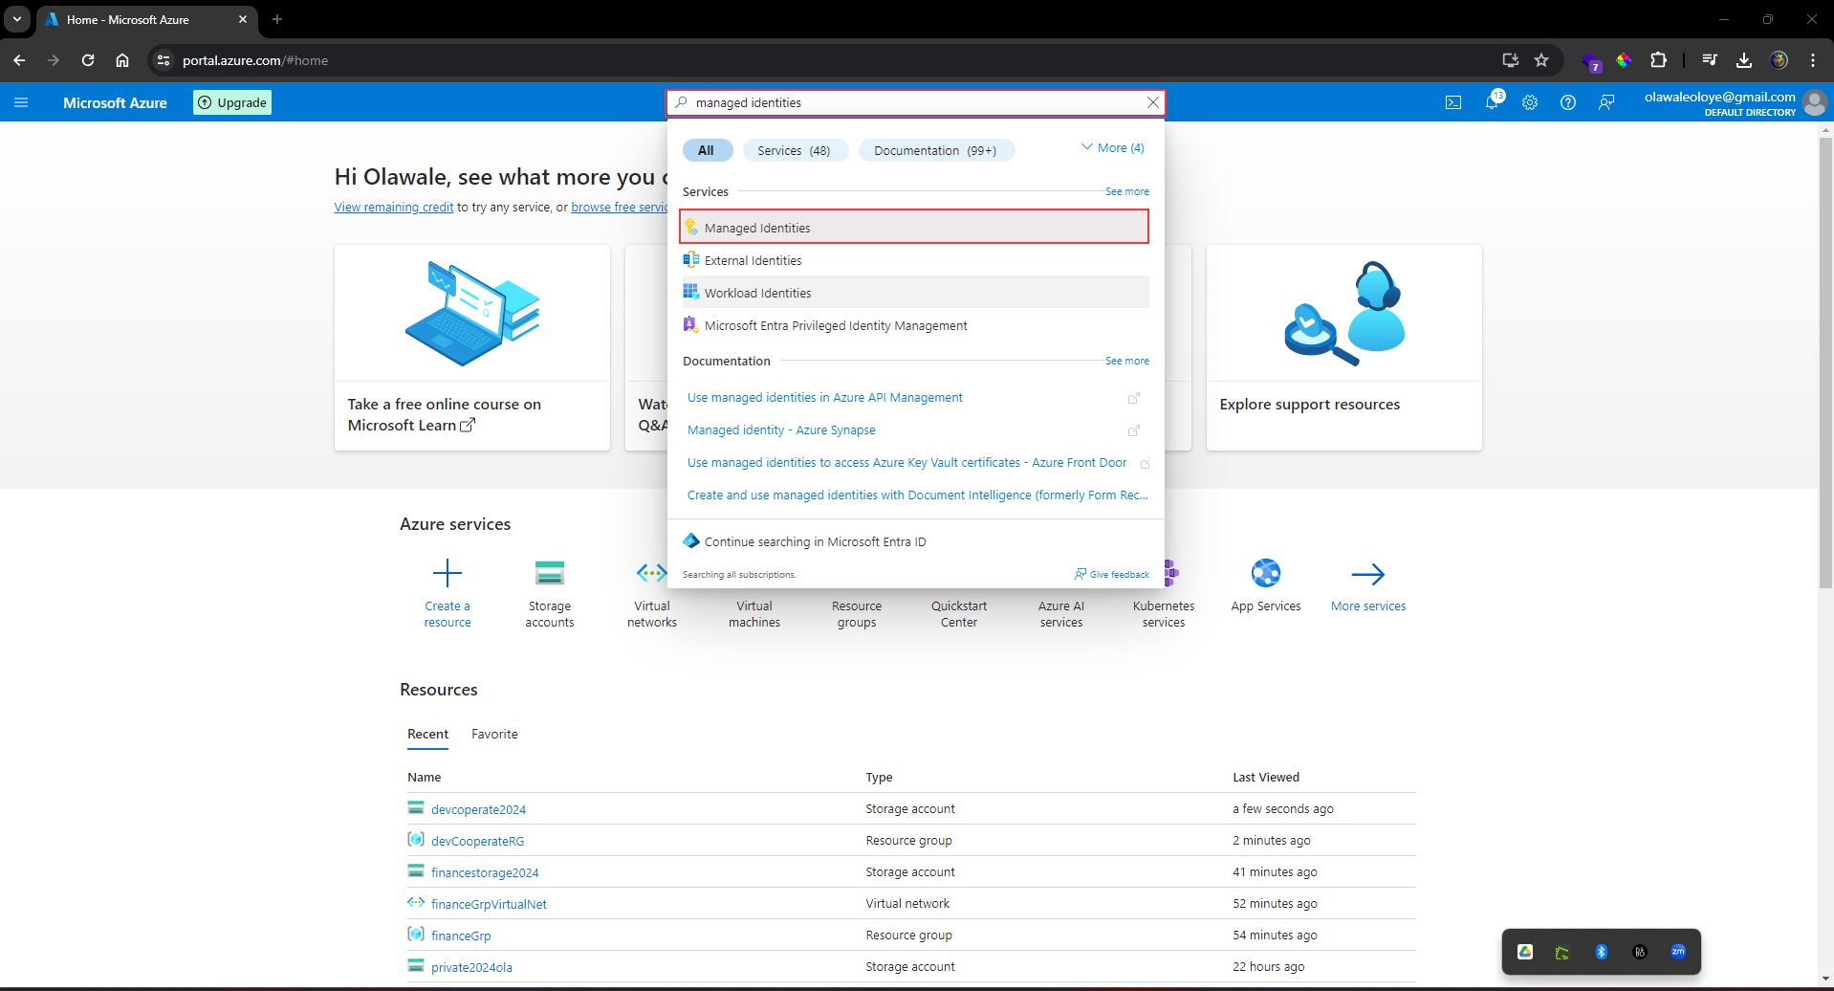Open the feedback icon in the top bar
This screenshot has width=1834, height=991.
tap(1606, 102)
